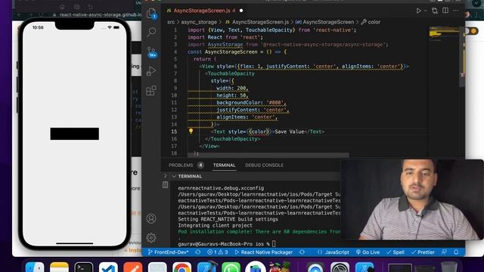This screenshot has height=272, width=484.
Task: Open errors and warnings count in status bar
Action: (217, 252)
